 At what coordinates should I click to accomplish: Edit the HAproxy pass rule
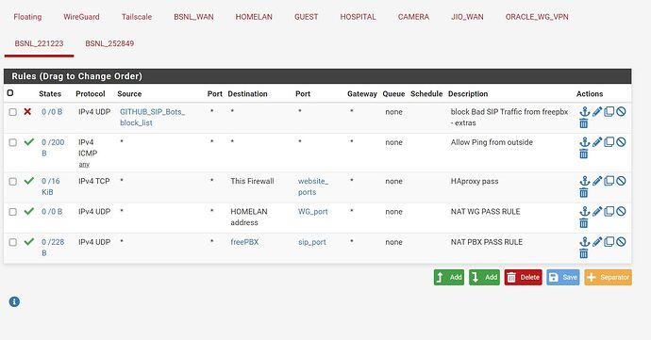597,181
